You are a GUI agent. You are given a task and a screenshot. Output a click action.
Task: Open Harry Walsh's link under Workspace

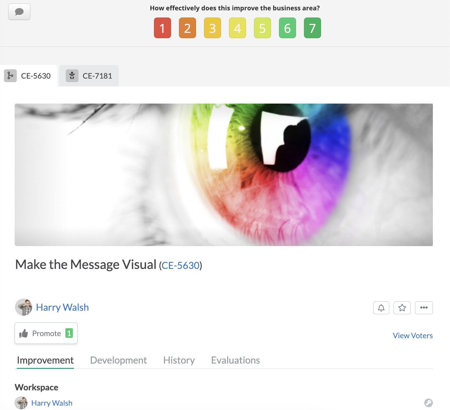pyautogui.click(x=52, y=403)
